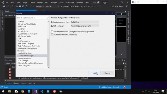The width and height of the screenshot is (167, 94).
Task: Open Error List window options dropdown arrow
Action: click(120, 60)
